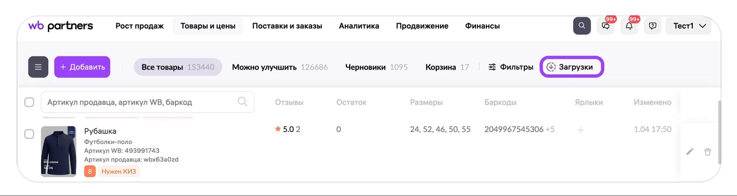Screen dimensions: 737x196
Task: Open the Товары и цены menu
Action: (x=208, y=26)
